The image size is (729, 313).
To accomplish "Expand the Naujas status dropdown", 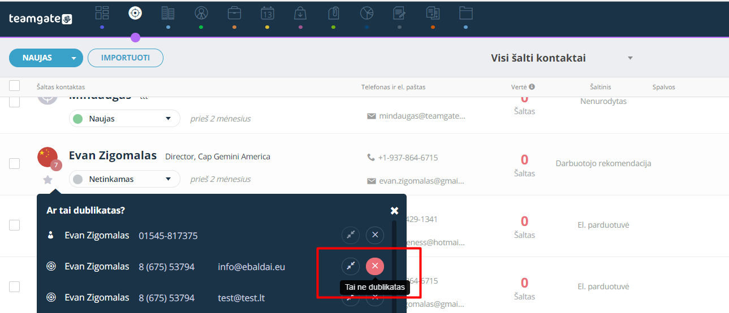I will [x=124, y=119].
